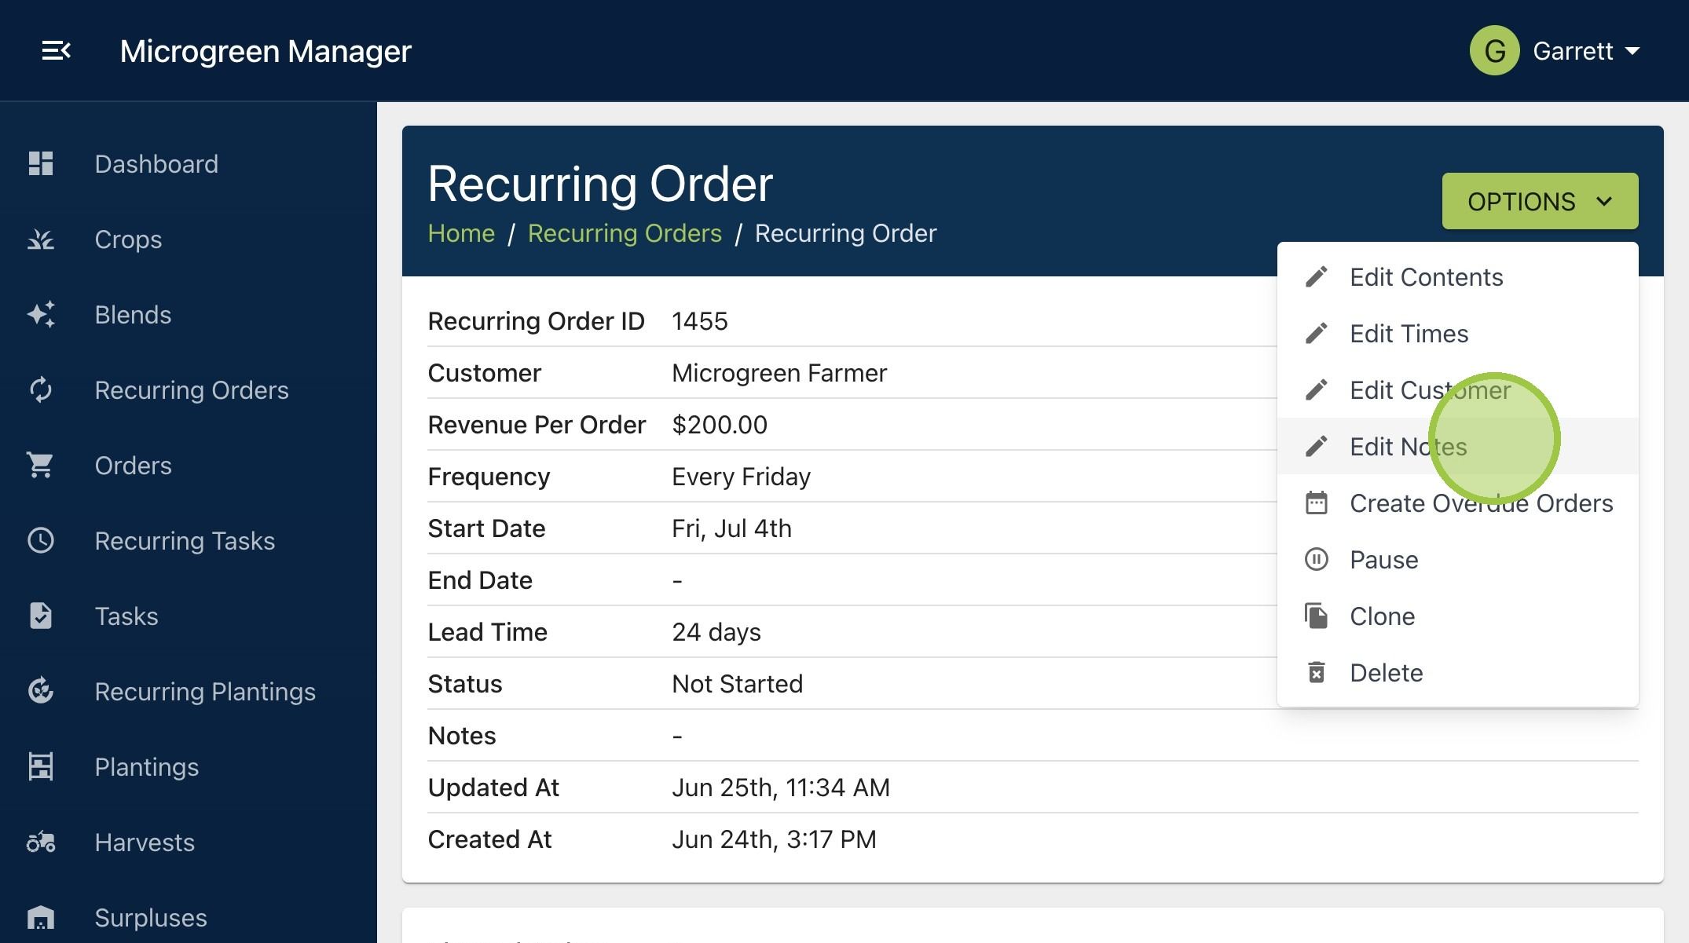Click the Clone copy icon in the menu
Screen dimensions: 1689x943
pyautogui.click(x=1316, y=616)
